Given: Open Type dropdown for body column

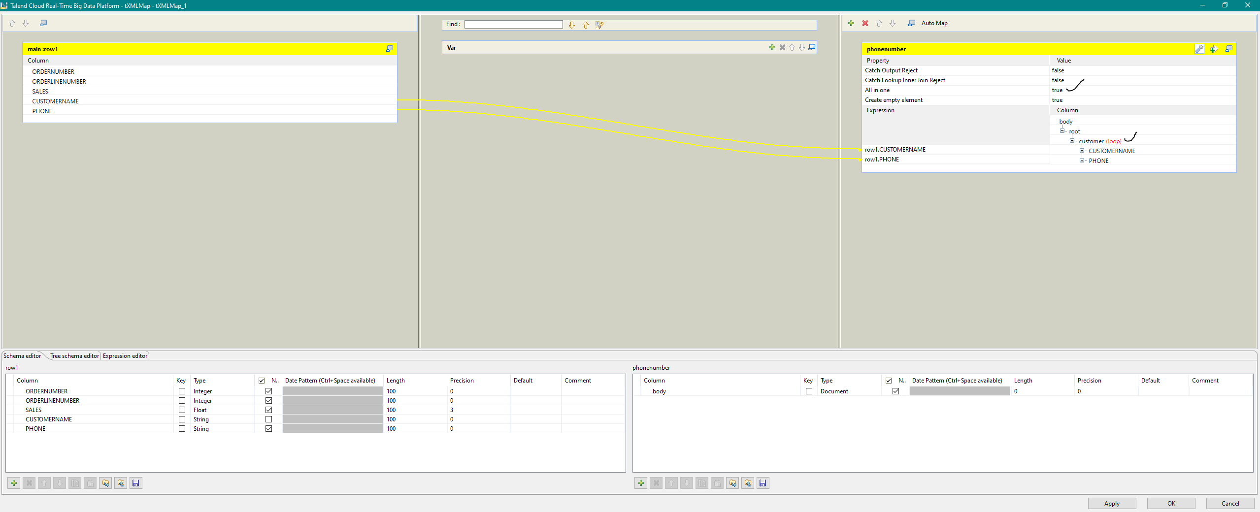Looking at the screenshot, I should pos(850,391).
